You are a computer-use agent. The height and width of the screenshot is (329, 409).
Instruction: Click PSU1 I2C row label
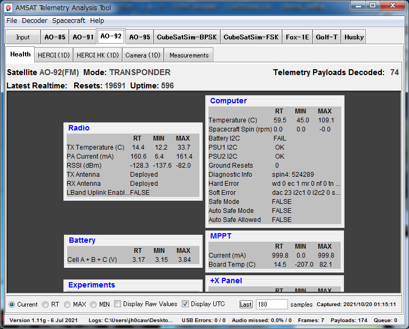point(223,147)
